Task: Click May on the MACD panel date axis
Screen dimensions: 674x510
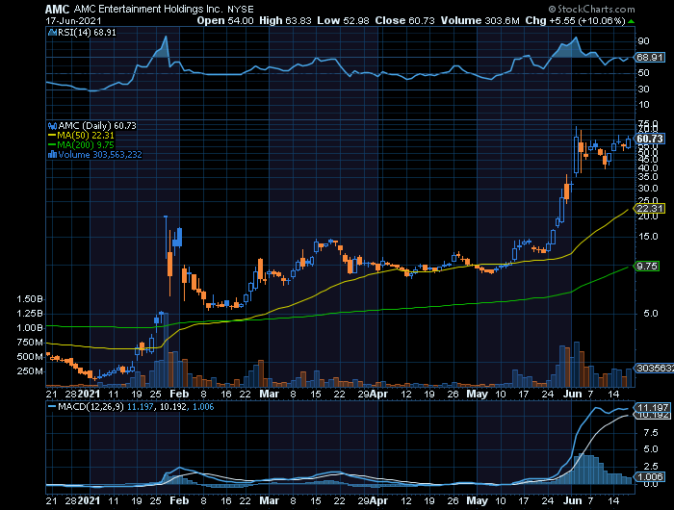Action: click(x=478, y=500)
